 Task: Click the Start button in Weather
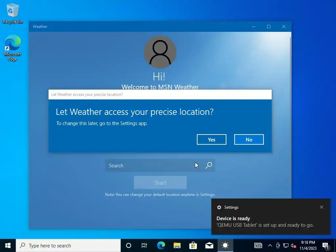click(160, 182)
